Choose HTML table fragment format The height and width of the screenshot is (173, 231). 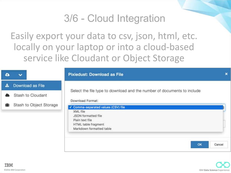[x=89, y=125]
